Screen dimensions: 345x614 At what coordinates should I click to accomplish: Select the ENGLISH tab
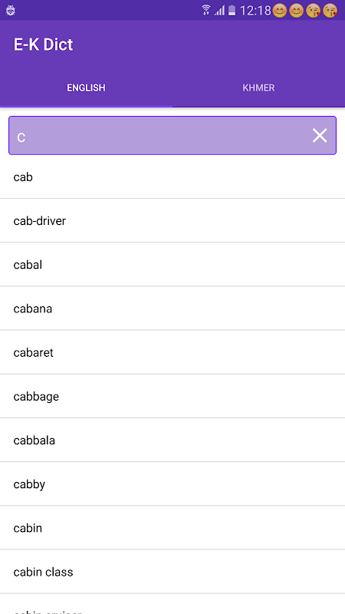(86, 87)
